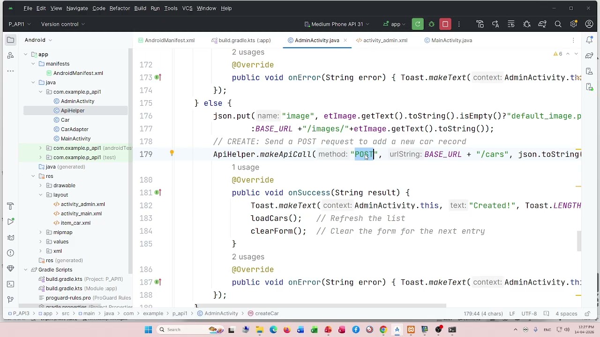Switch to the MainActivity.java tab
600x337 pixels.
[x=448, y=40]
